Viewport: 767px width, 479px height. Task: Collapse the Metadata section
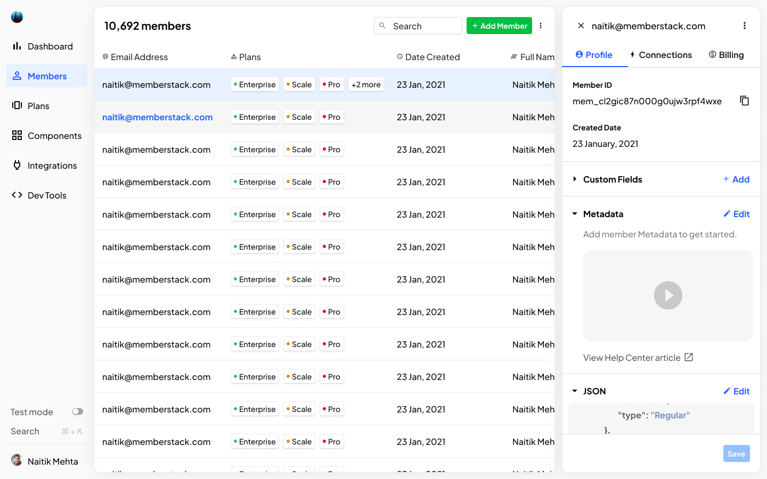574,214
